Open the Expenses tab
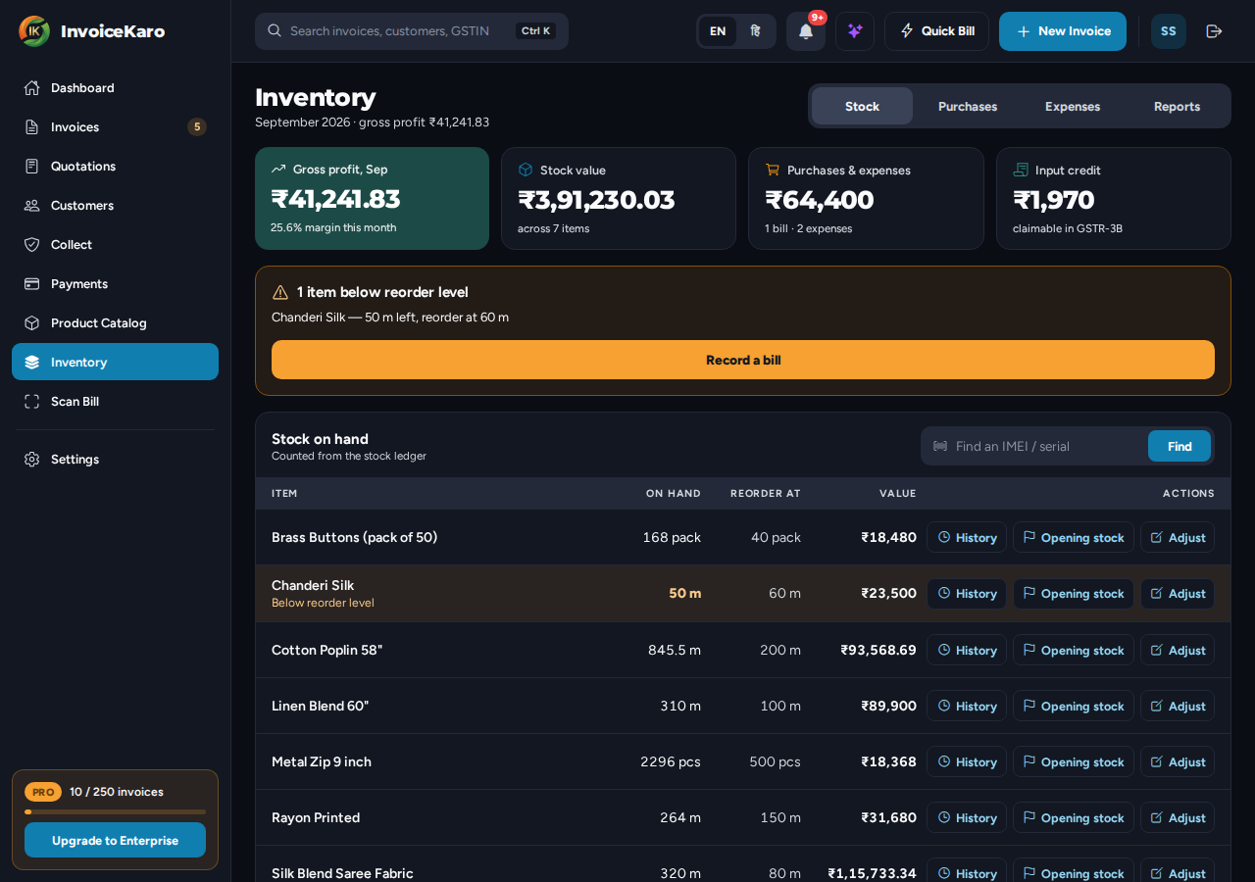This screenshot has height=882, width=1255. (1073, 106)
